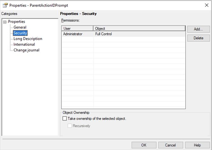Select the Administrator permission row

click(x=73, y=34)
